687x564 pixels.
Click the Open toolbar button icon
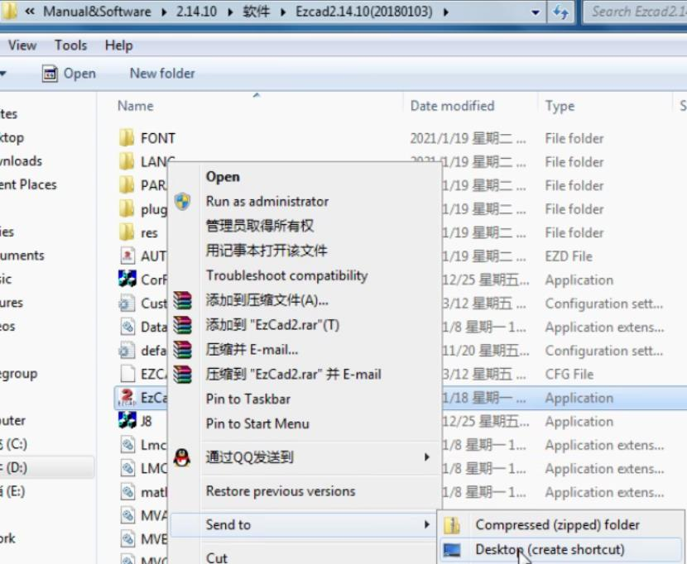click(50, 74)
